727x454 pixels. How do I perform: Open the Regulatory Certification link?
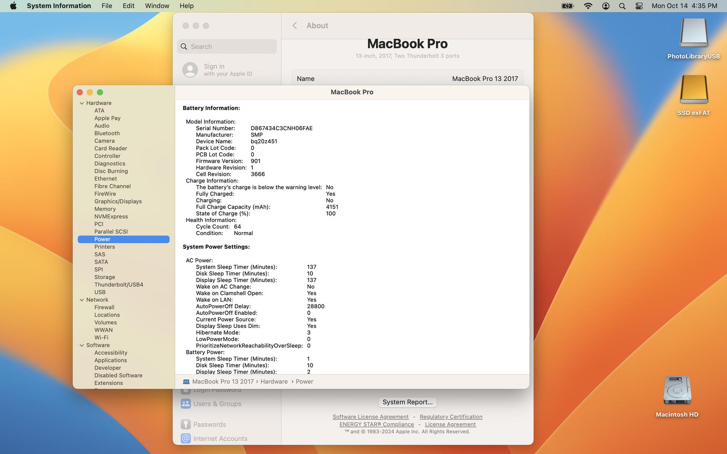[451, 417]
